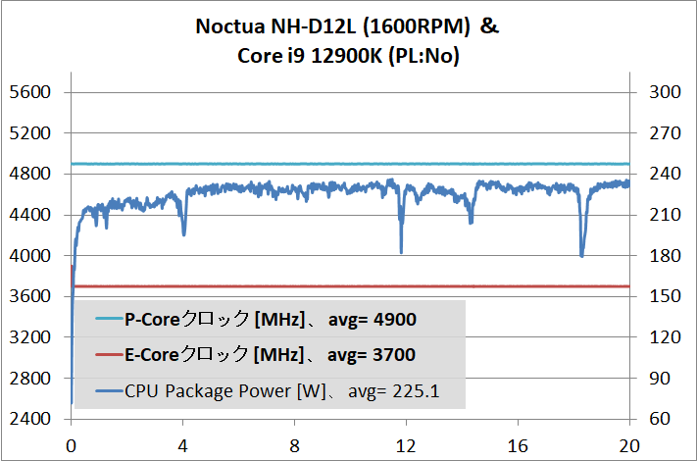Select right axis label 270
697x461 pixels.
tap(665, 133)
